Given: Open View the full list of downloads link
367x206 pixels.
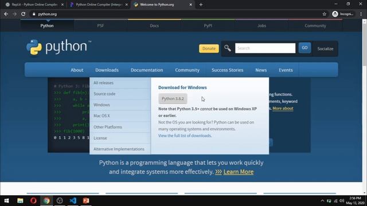Looking at the screenshot, I should 185,136.
